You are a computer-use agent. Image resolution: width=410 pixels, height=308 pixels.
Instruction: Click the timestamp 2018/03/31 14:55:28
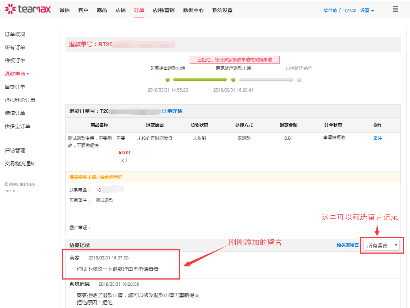(x=168, y=90)
